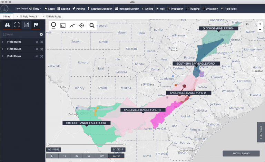Select Location Exception in the top bar

(x=100, y=9)
